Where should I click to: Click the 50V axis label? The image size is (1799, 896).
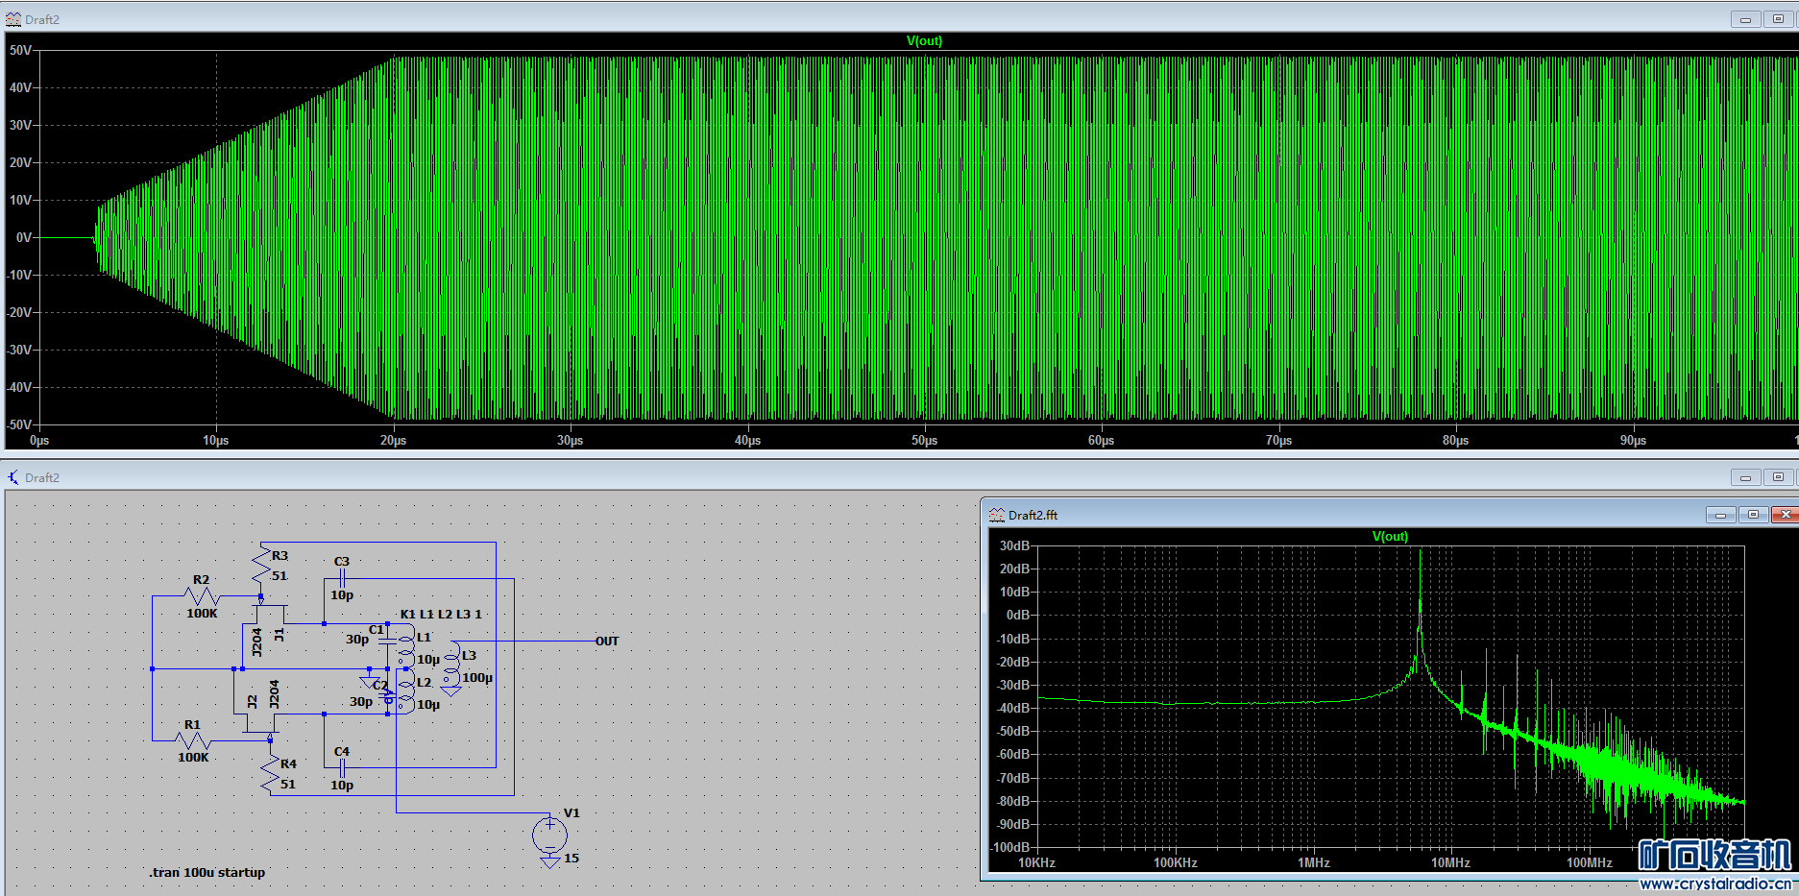tap(20, 50)
